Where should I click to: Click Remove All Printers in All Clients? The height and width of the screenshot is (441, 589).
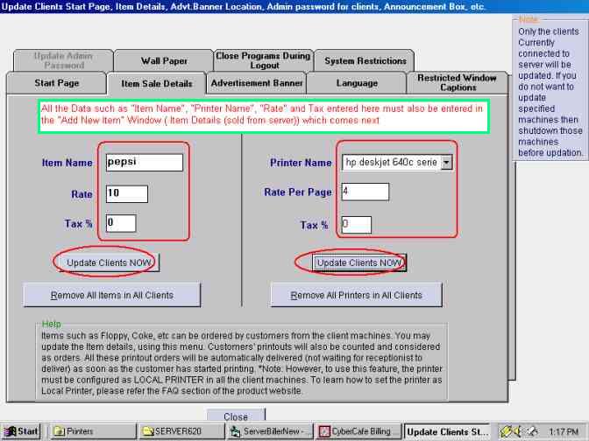click(356, 295)
